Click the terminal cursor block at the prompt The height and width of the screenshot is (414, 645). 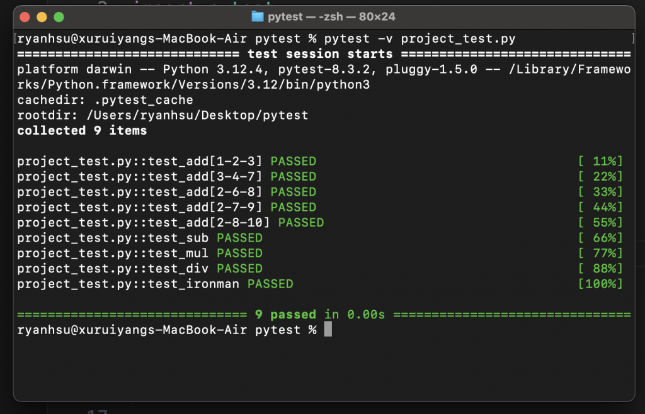(328, 330)
